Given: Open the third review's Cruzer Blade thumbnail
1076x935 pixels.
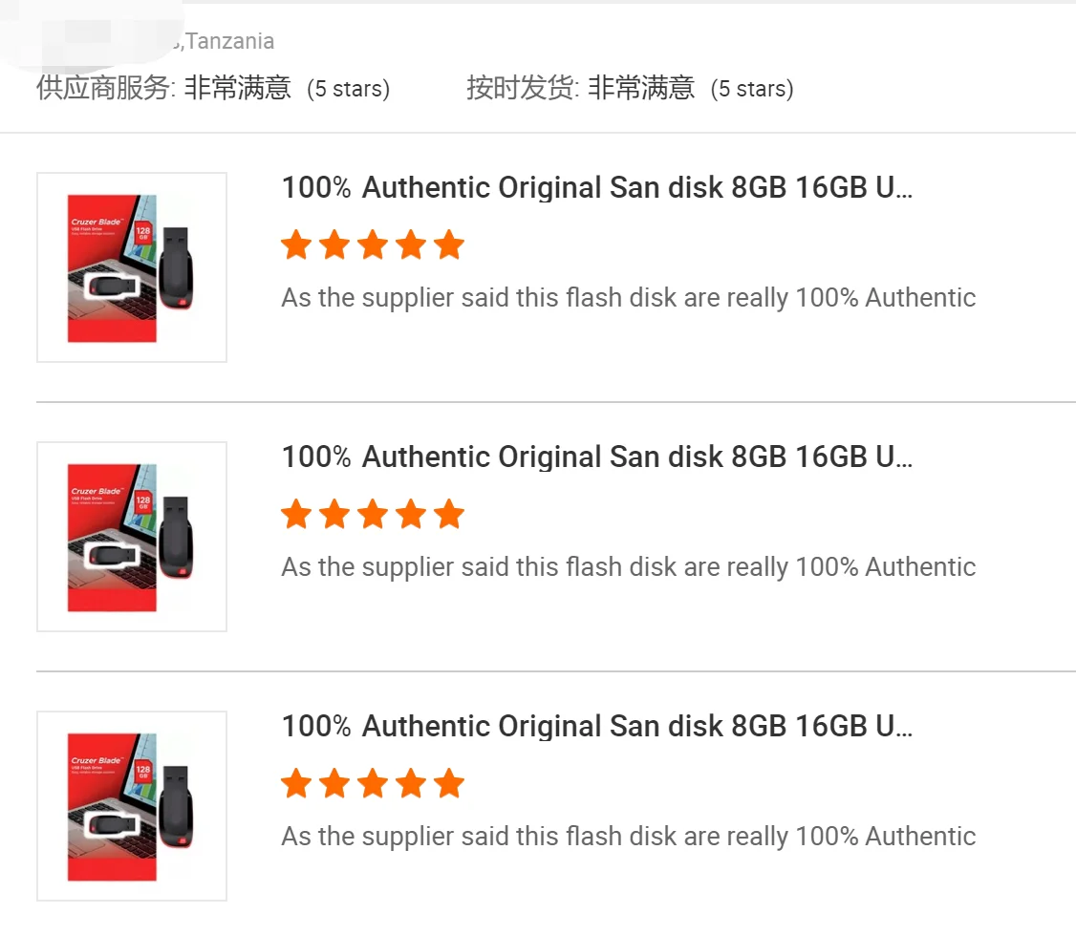Looking at the screenshot, I should coord(132,806).
